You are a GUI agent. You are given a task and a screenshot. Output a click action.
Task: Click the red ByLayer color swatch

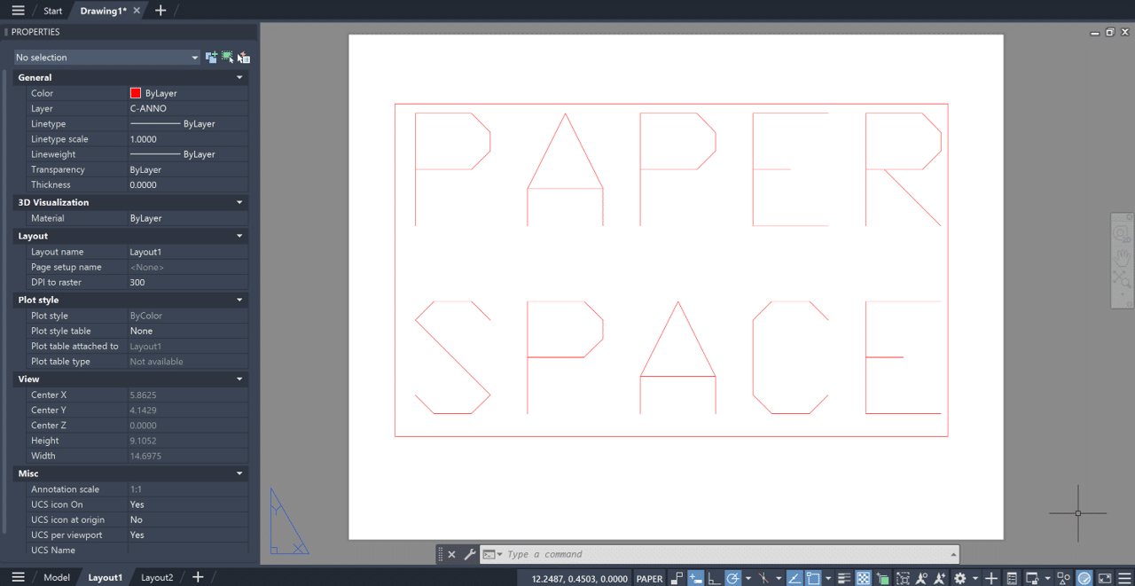click(136, 93)
